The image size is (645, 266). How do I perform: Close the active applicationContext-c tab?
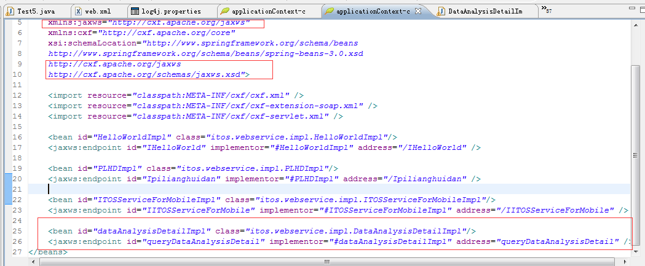click(x=417, y=11)
